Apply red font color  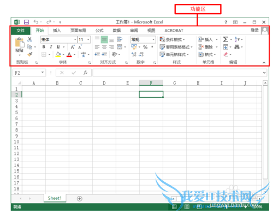pos(69,54)
